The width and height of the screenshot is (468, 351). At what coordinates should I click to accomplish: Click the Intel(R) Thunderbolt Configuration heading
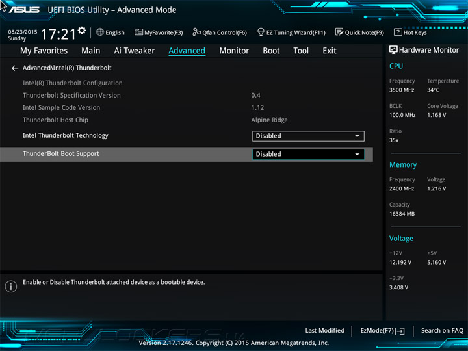coord(73,83)
